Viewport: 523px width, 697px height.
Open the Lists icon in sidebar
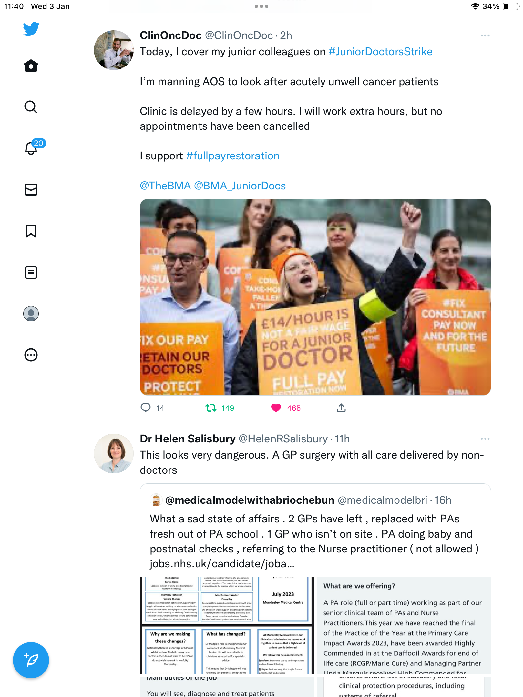(31, 272)
